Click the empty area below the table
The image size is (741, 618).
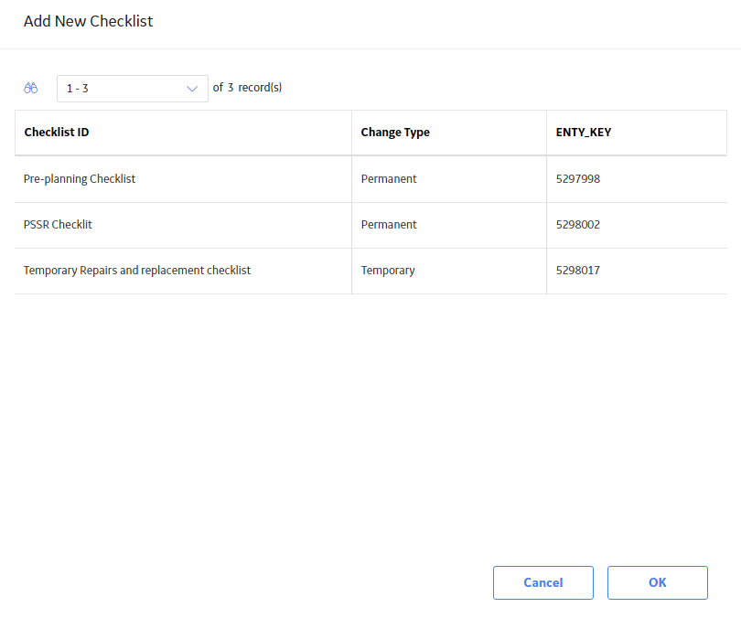click(x=370, y=425)
